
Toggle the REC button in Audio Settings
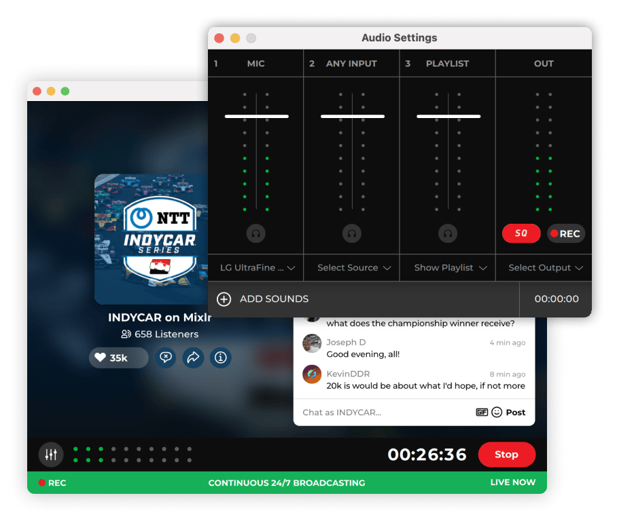pyautogui.click(x=565, y=233)
